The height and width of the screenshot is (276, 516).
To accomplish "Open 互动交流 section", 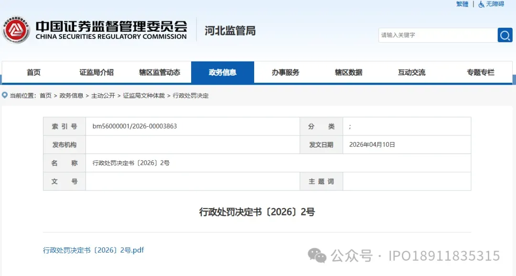I will click(x=412, y=72).
